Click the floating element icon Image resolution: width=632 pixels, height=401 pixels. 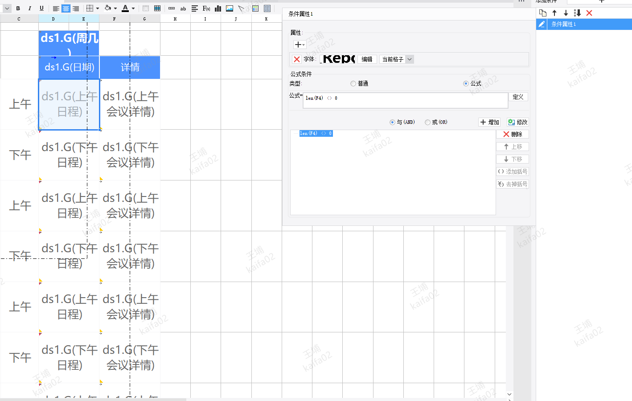[267, 8]
